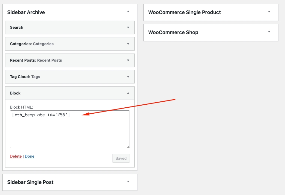Collapse the Sidebar Archive panel arrow

pos(128,12)
